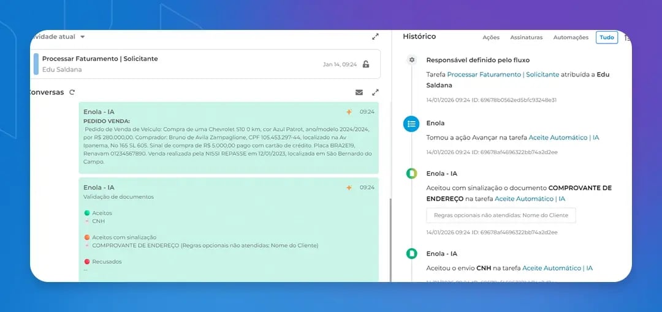
Task: Click the gear icon beside Responsável definido pelo fluxo
Action: pos(412,60)
